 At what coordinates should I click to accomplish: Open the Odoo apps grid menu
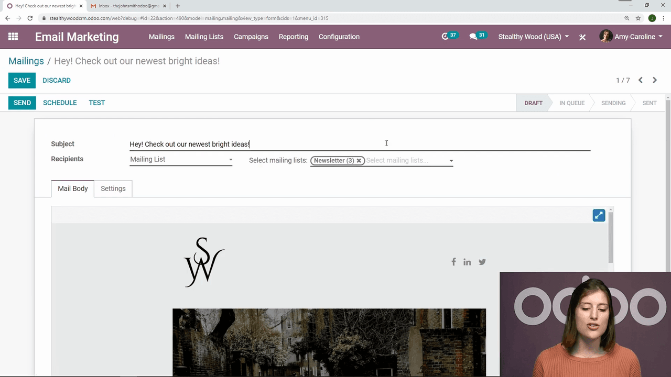click(13, 37)
